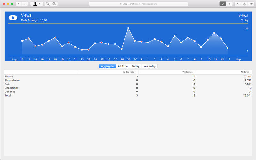This screenshot has height=160, width=256.
Task: Switch to the pulse activity view icon
Action: click(x=229, y=4)
